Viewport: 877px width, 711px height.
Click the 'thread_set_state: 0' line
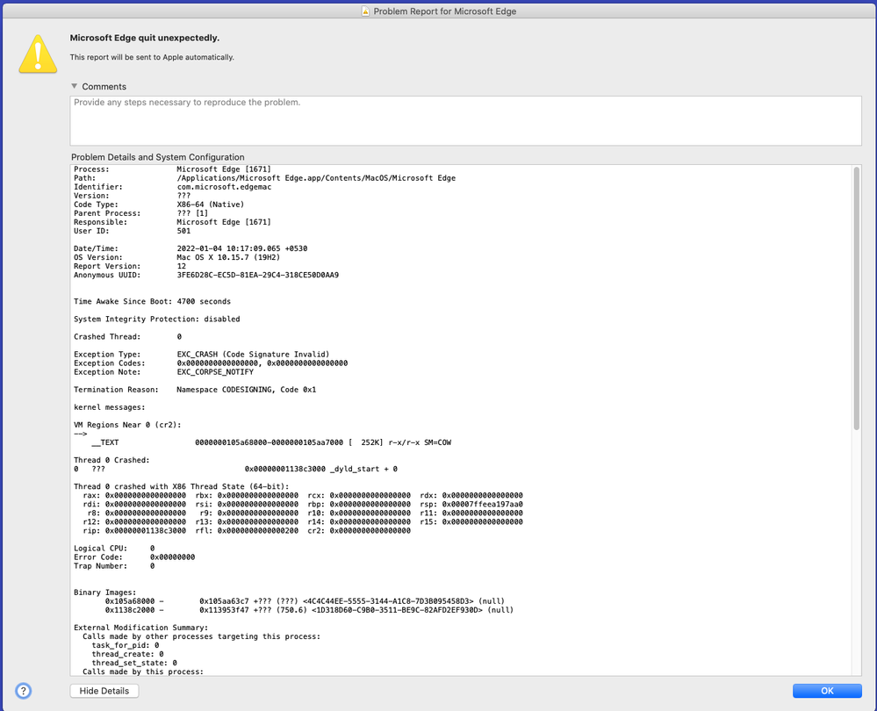click(x=134, y=663)
